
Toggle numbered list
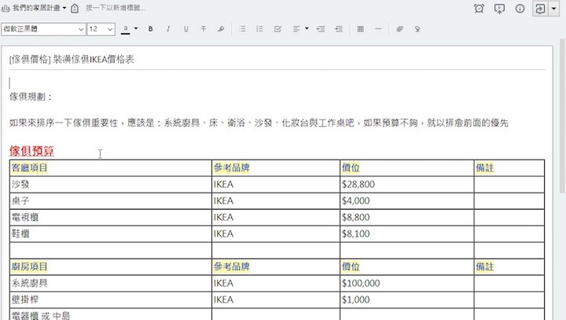tap(259, 29)
